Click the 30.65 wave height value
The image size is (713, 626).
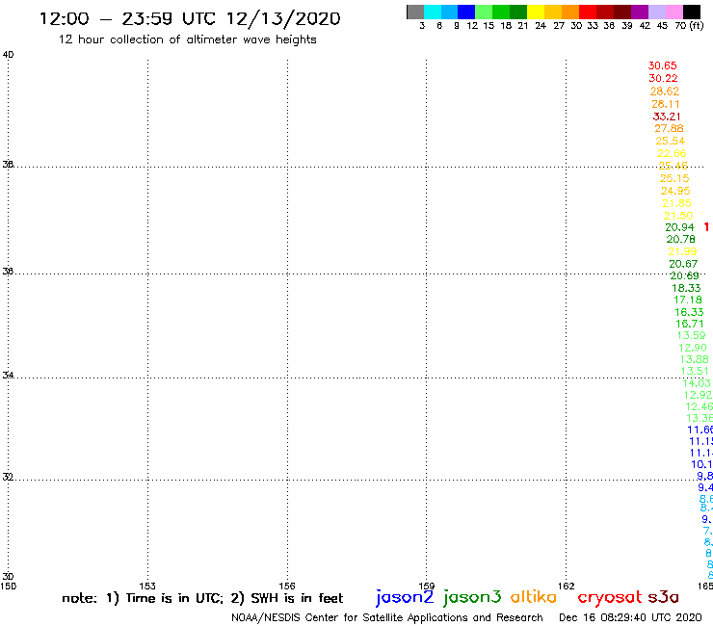pos(662,65)
